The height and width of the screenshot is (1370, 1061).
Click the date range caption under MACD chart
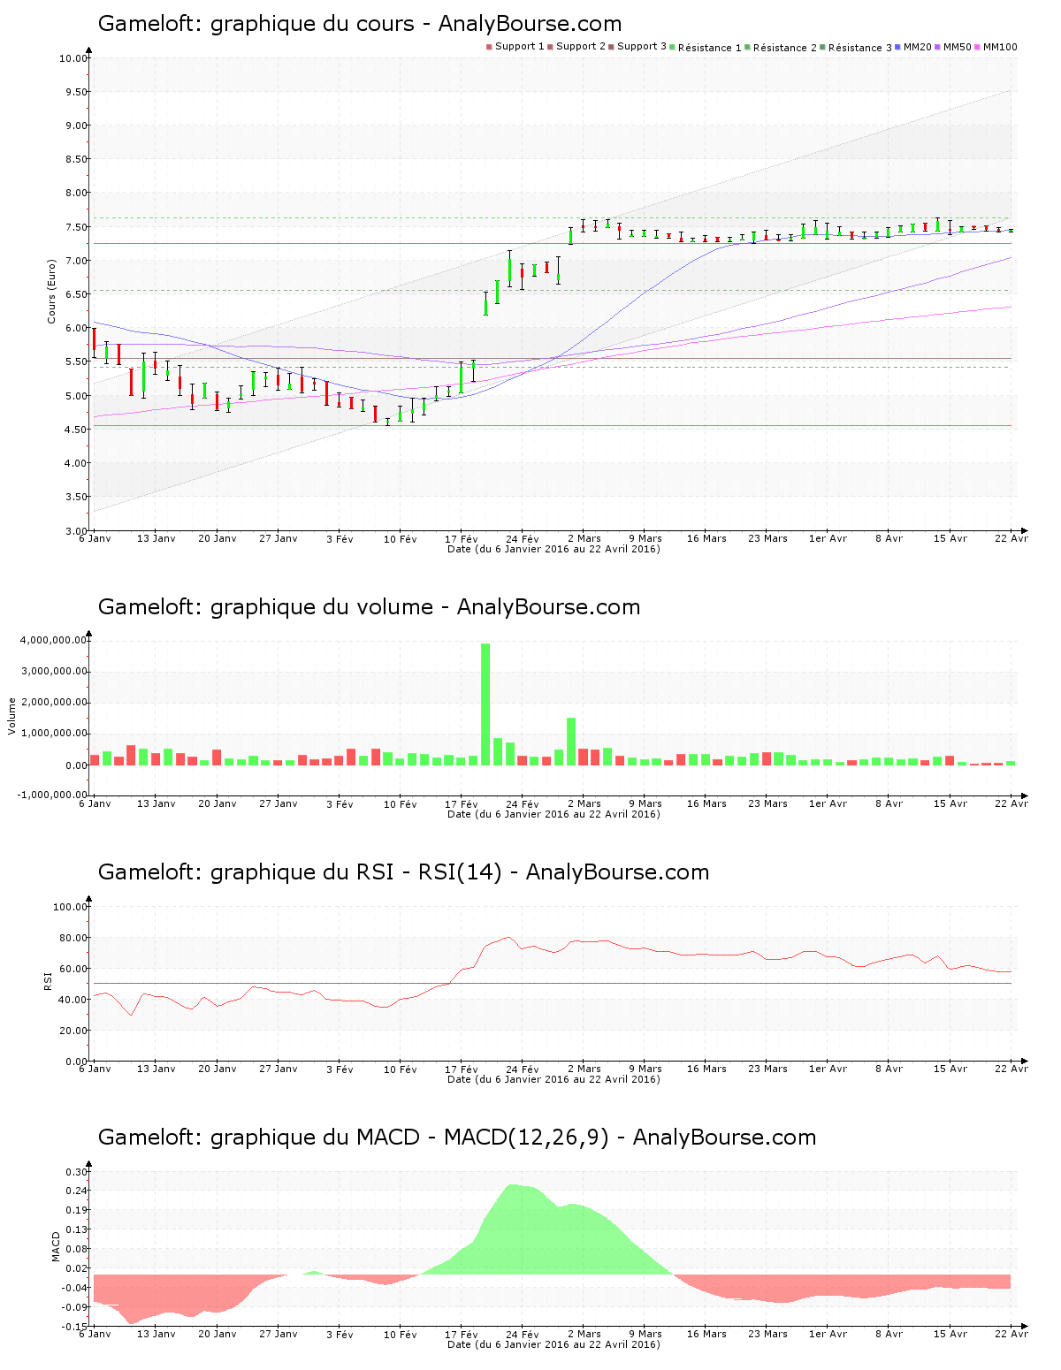[553, 1344]
